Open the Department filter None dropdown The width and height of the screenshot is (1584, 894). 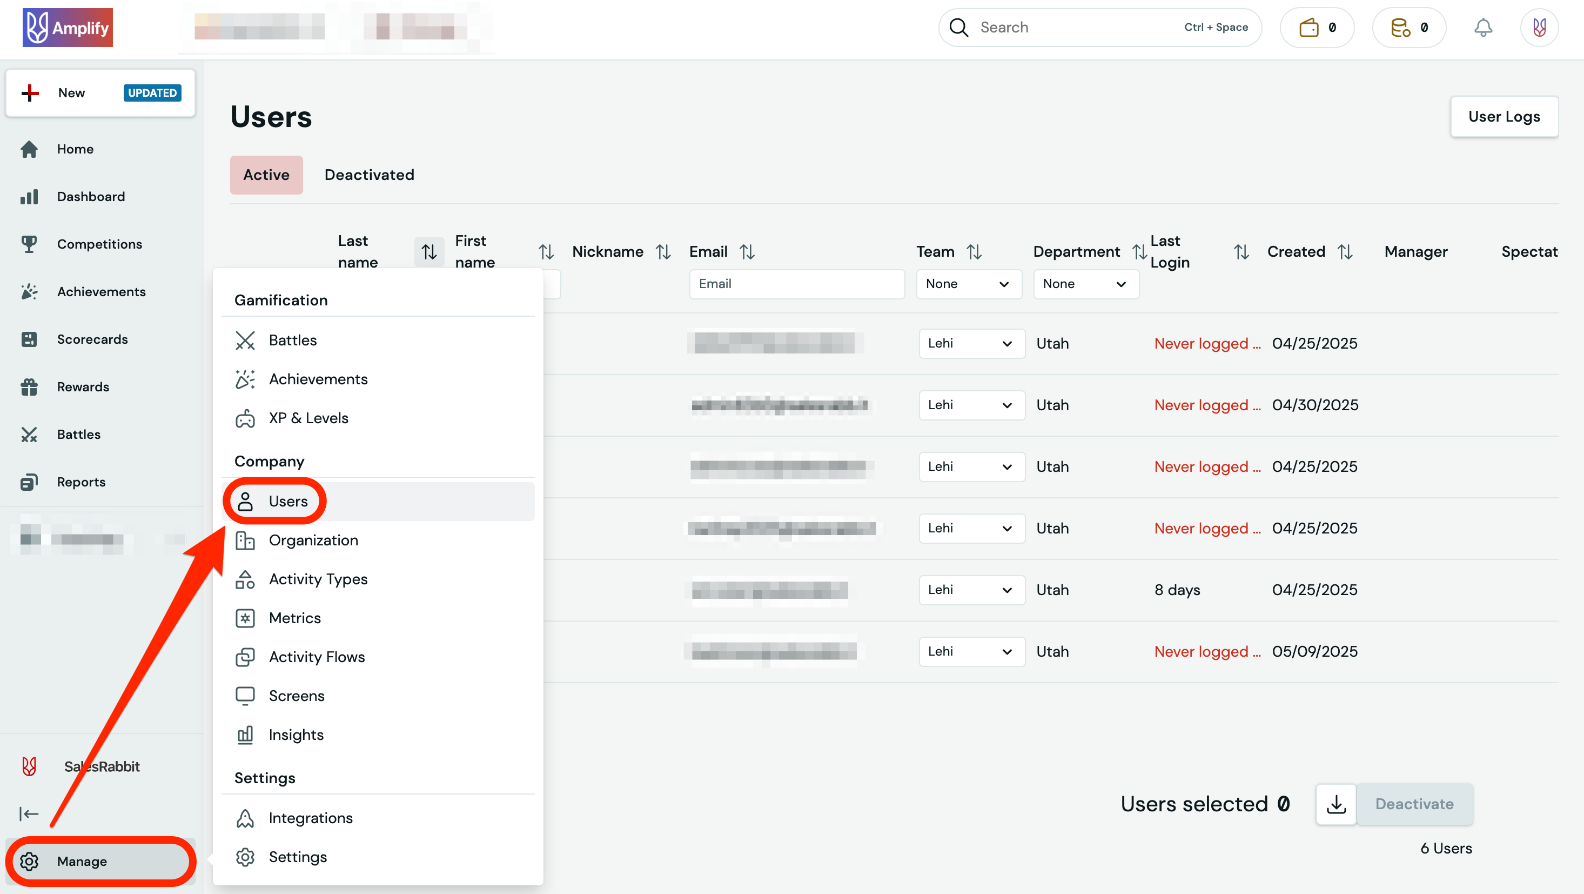coord(1085,284)
